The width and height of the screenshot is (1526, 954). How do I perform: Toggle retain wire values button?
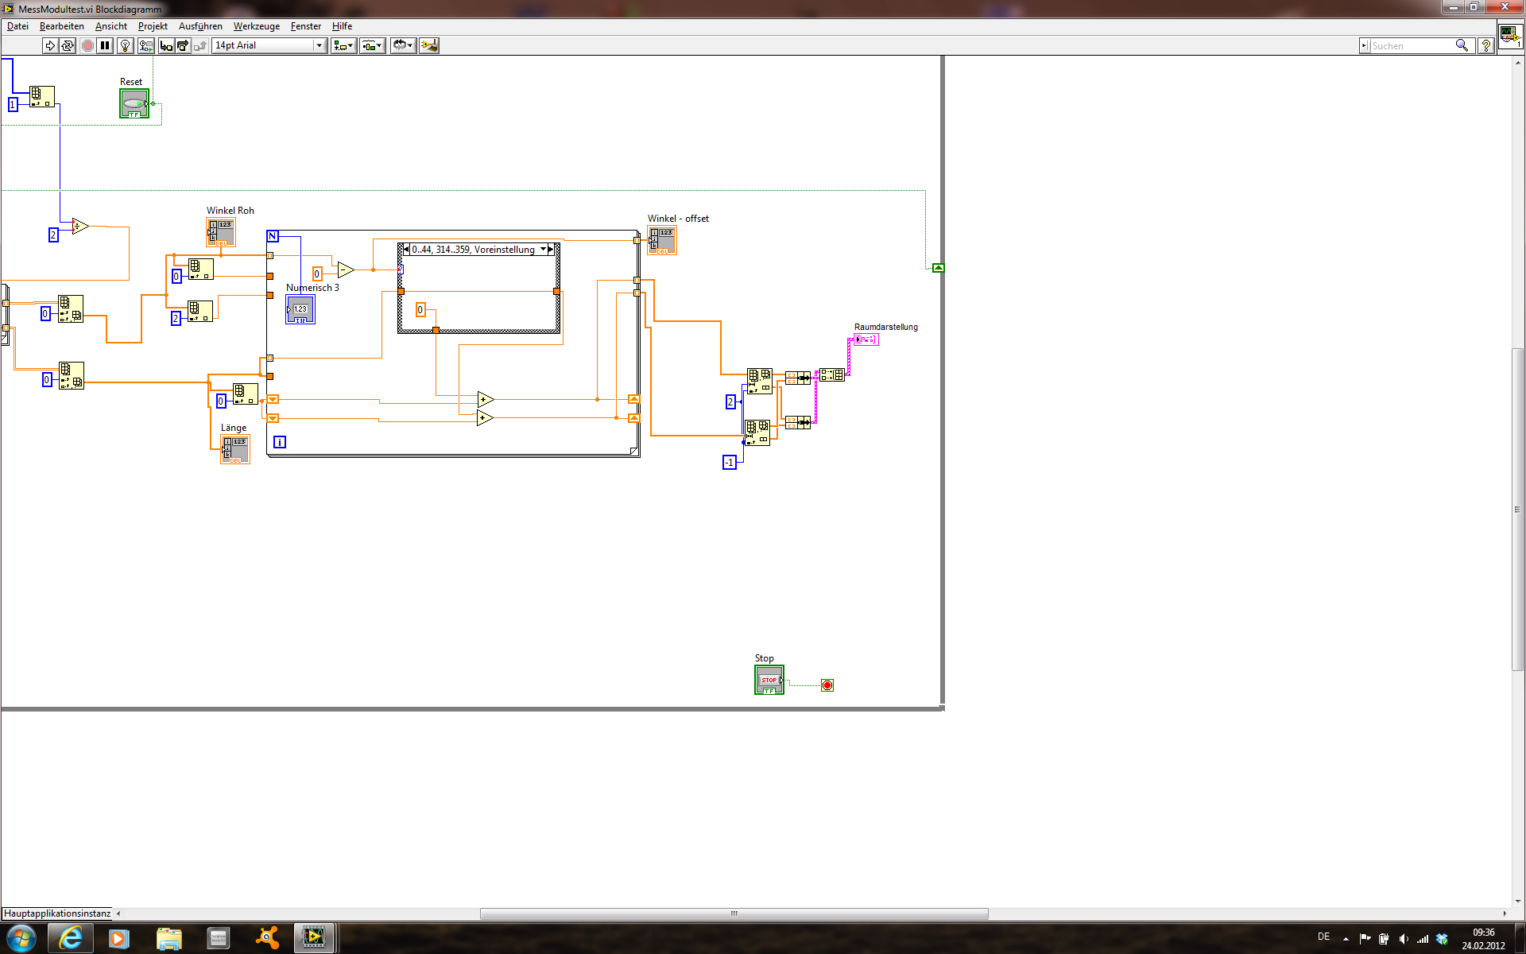click(145, 46)
